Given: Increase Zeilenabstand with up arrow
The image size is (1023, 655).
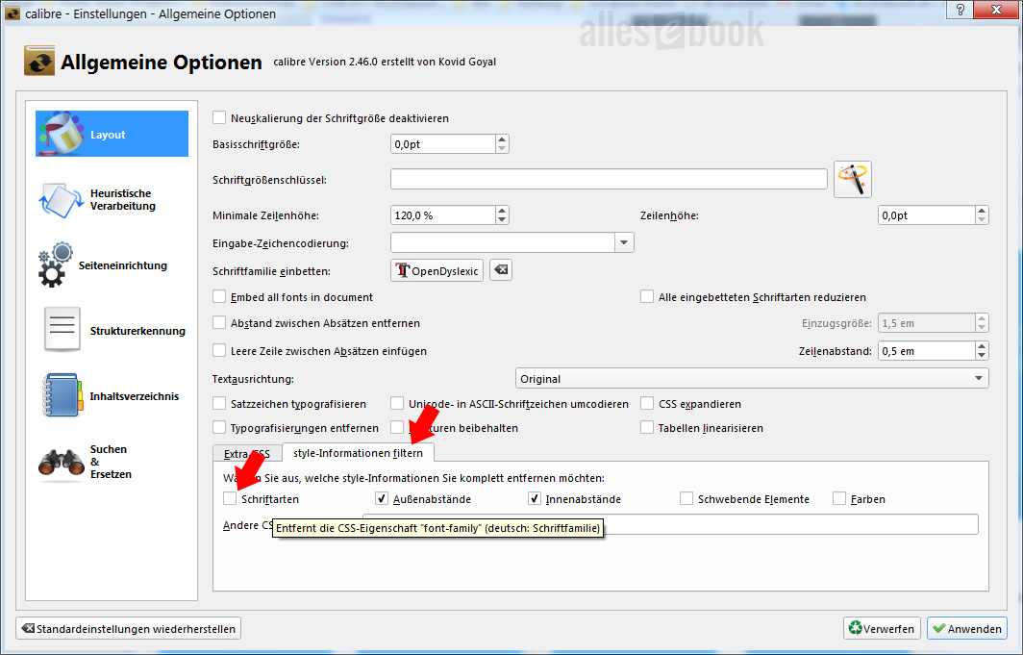Looking at the screenshot, I should tap(982, 346).
